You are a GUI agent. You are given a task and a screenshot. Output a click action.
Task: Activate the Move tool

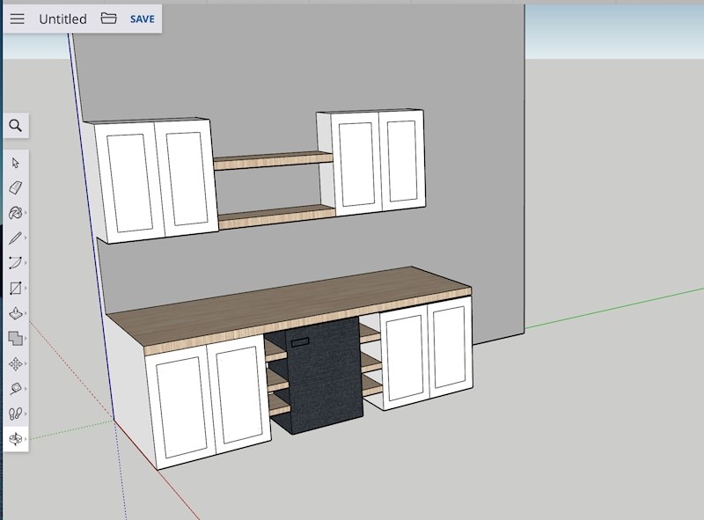click(x=15, y=363)
